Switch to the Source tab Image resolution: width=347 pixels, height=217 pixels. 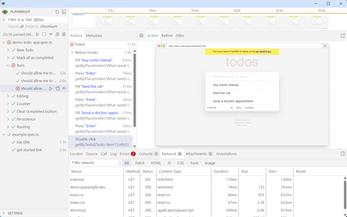(x=91, y=154)
